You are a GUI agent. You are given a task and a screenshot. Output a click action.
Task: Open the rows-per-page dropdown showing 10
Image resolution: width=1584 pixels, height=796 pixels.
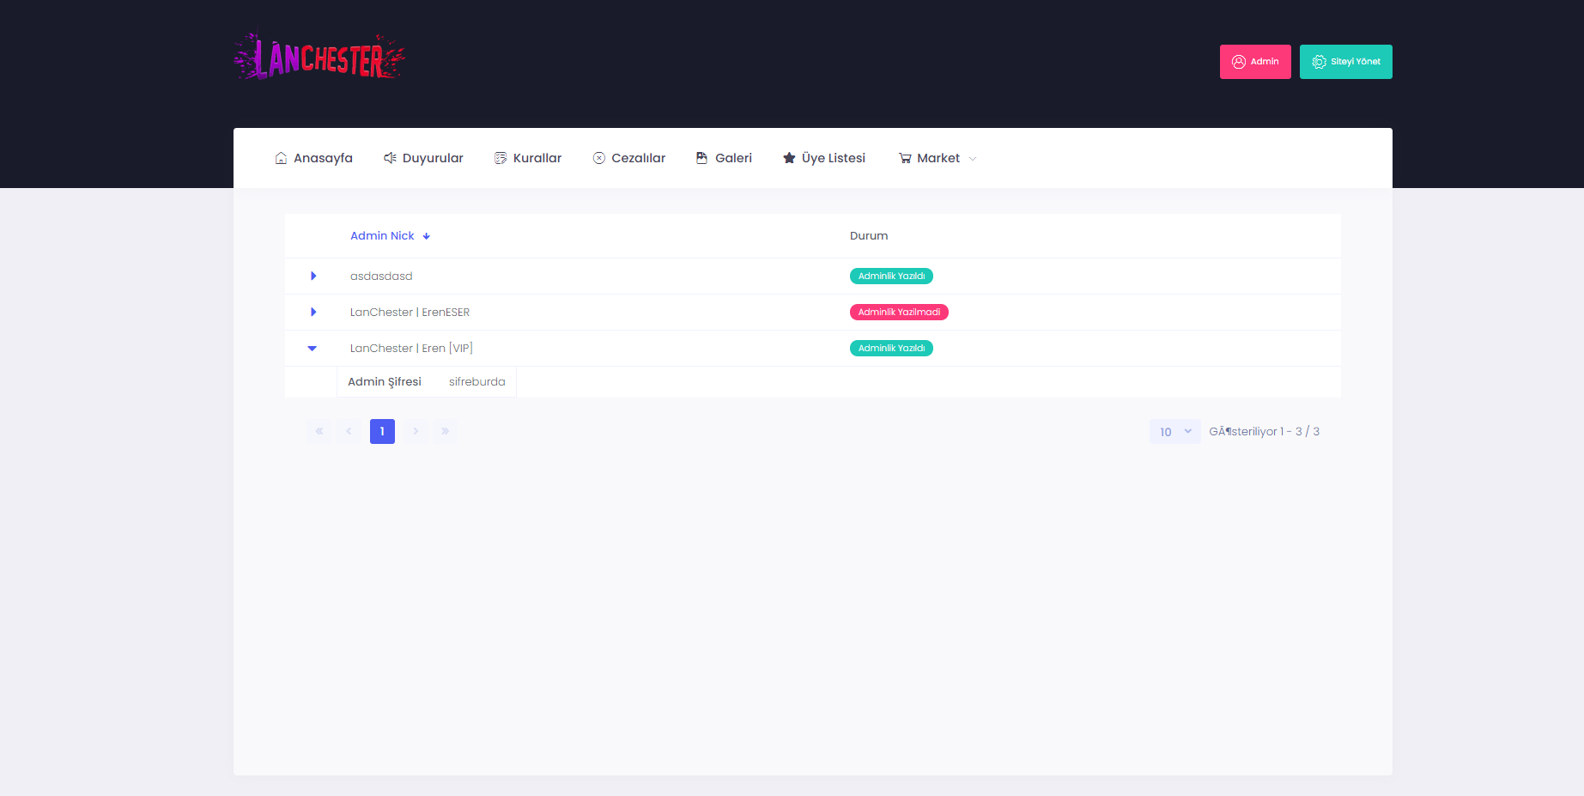[1174, 432]
